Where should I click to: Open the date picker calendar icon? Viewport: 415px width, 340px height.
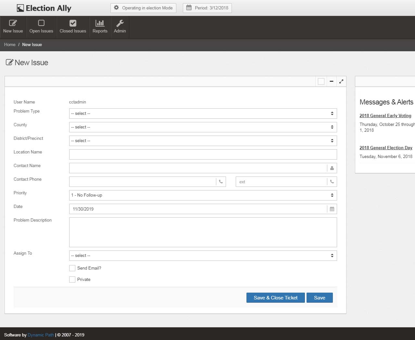[332, 209]
